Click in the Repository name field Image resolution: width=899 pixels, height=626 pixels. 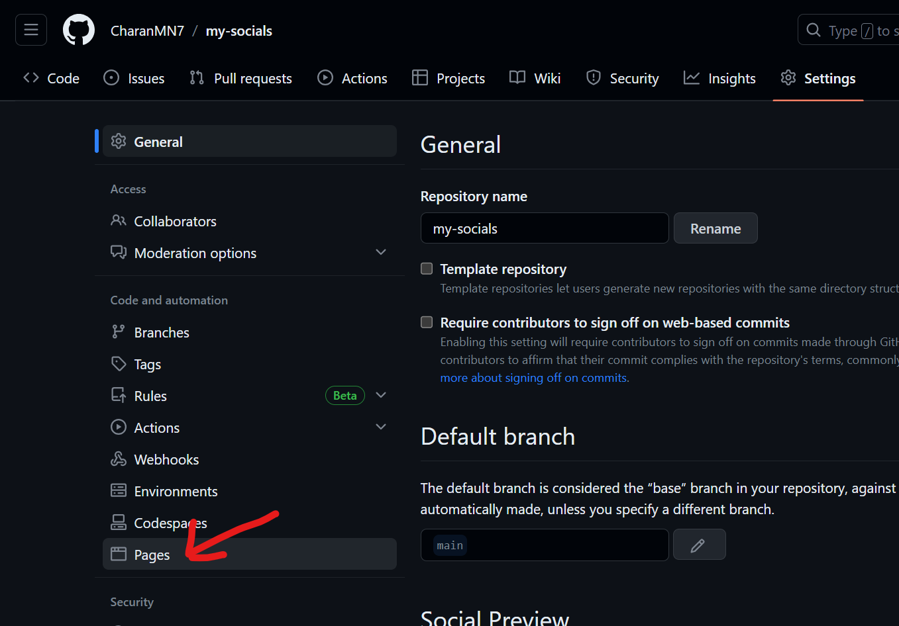click(x=545, y=228)
